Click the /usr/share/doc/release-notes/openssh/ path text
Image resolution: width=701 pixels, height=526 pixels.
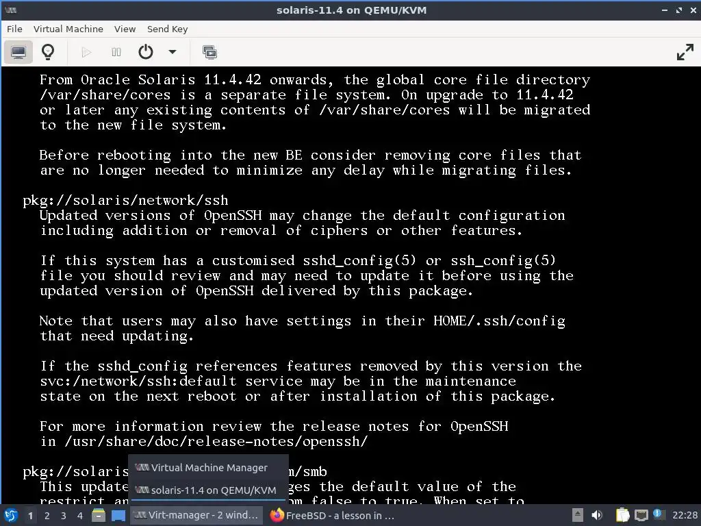(x=216, y=442)
